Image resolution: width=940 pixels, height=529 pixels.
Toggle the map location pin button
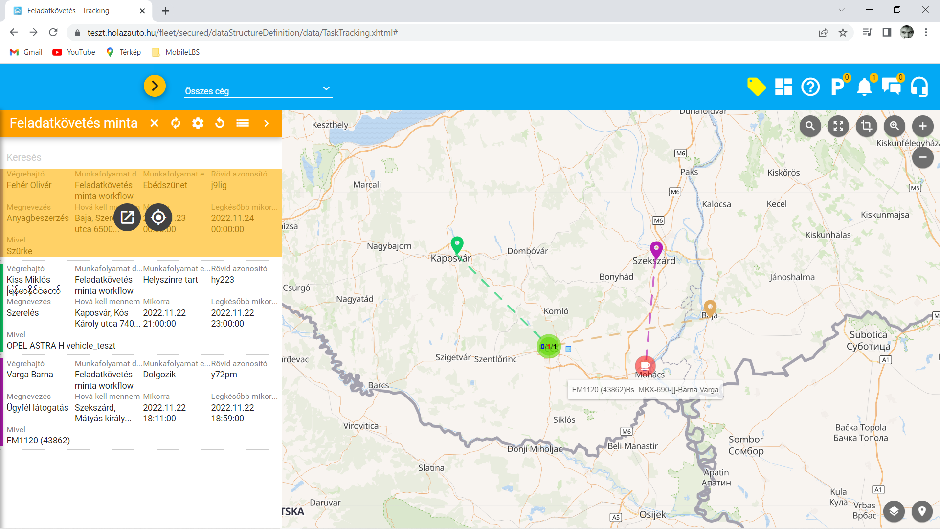[922, 511]
